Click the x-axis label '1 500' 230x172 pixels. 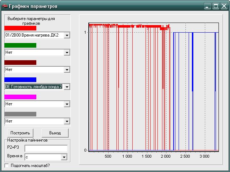click(x=147, y=156)
